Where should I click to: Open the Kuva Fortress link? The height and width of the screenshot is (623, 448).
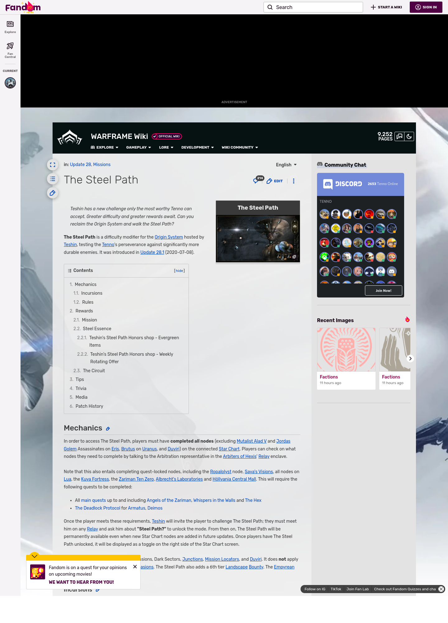pyautogui.click(x=95, y=479)
